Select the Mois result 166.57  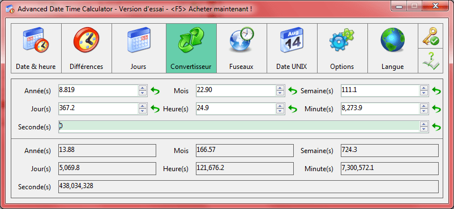tap(245, 151)
